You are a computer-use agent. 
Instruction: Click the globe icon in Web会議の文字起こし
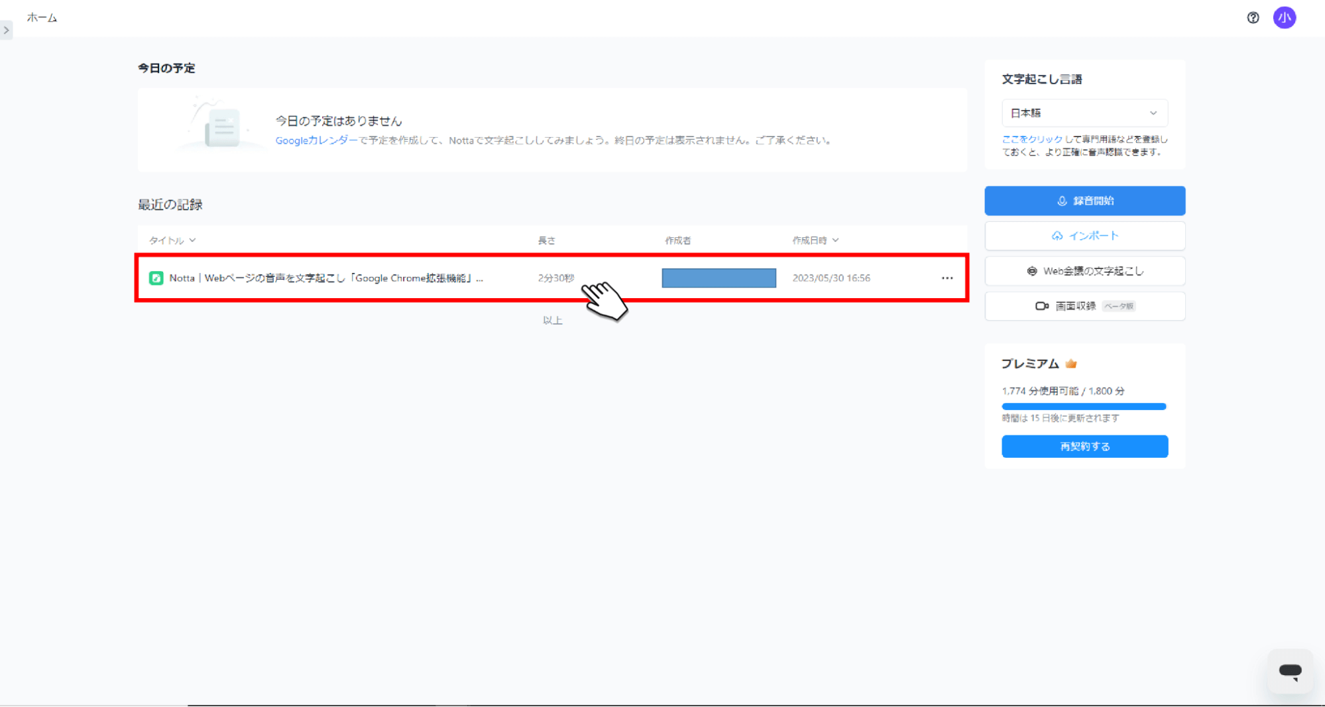click(1031, 271)
